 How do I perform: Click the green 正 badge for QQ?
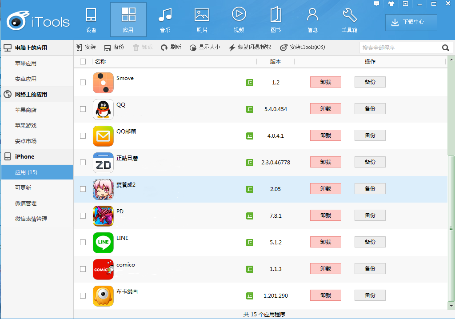(x=250, y=109)
